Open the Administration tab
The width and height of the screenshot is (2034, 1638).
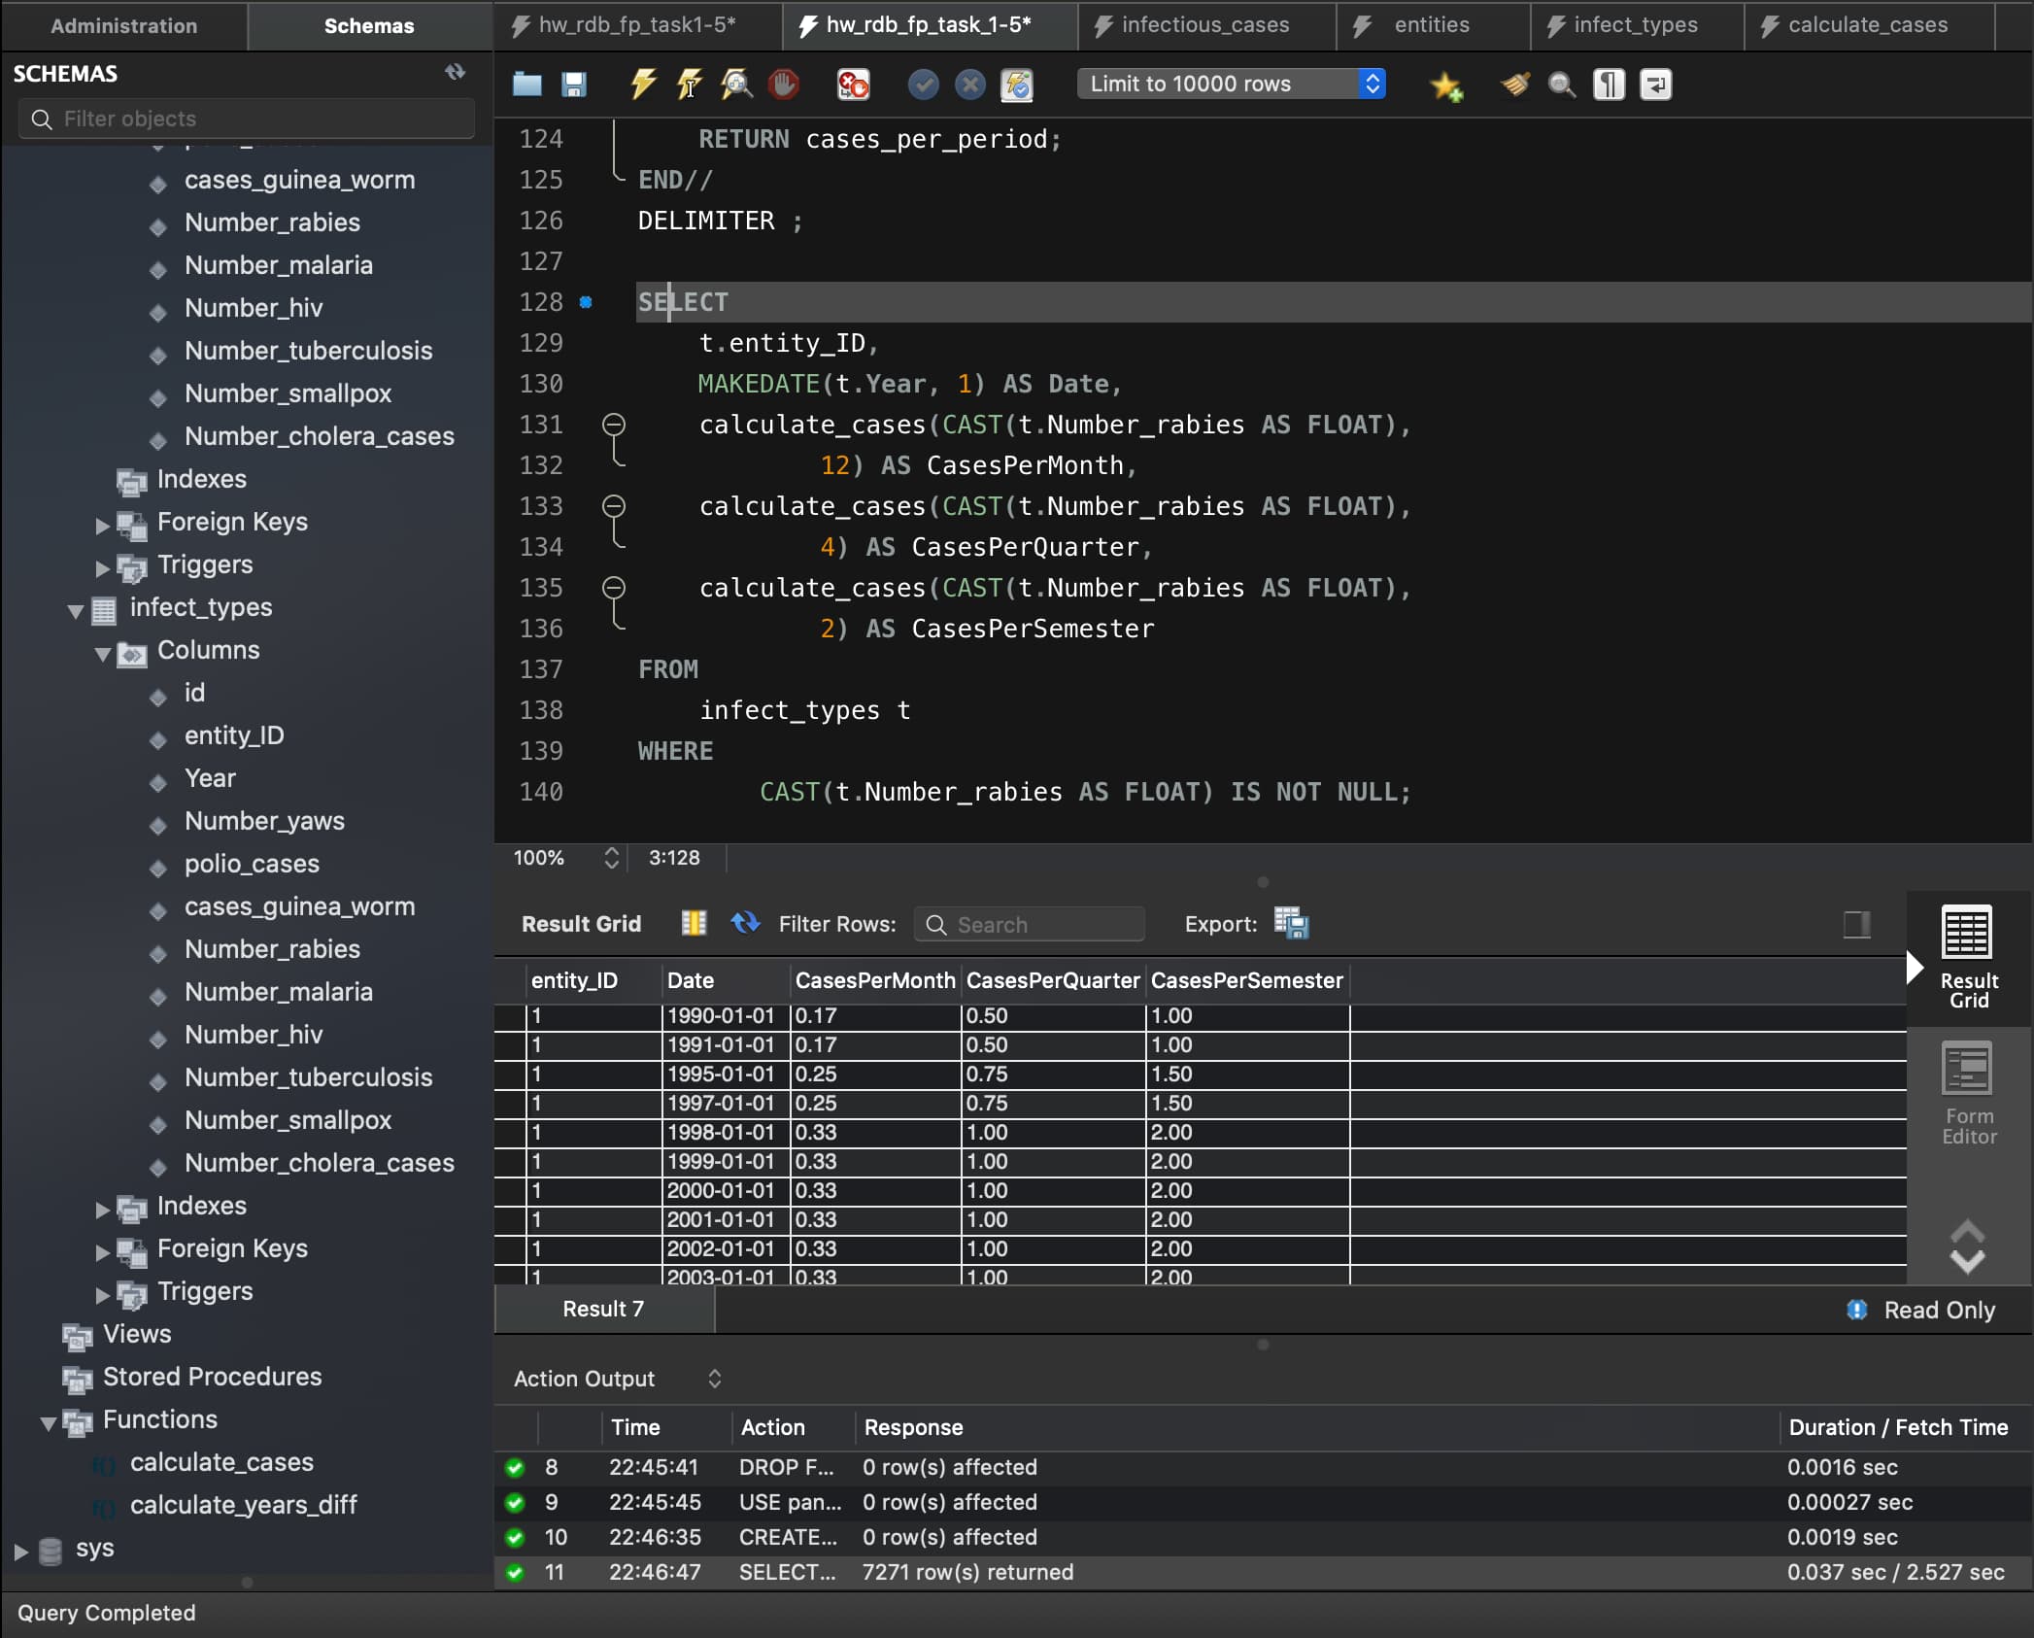pos(123,25)
